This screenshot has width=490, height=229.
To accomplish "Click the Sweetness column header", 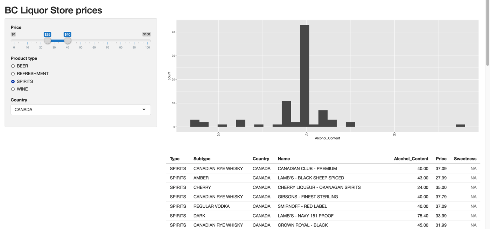I will (465, 159).
